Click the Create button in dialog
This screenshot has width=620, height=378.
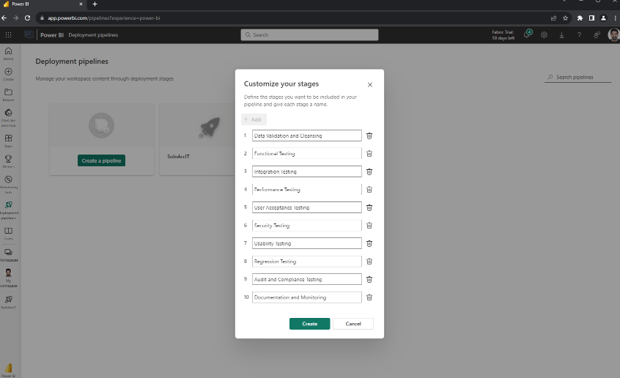(x=309, y=324)
